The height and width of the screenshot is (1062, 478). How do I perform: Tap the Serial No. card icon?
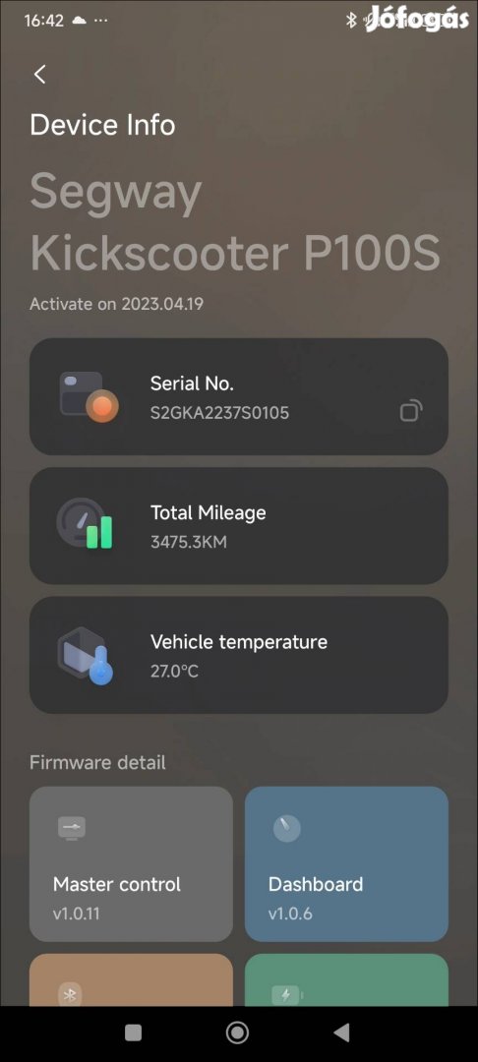pyautogui.click(x=89, y=397)
